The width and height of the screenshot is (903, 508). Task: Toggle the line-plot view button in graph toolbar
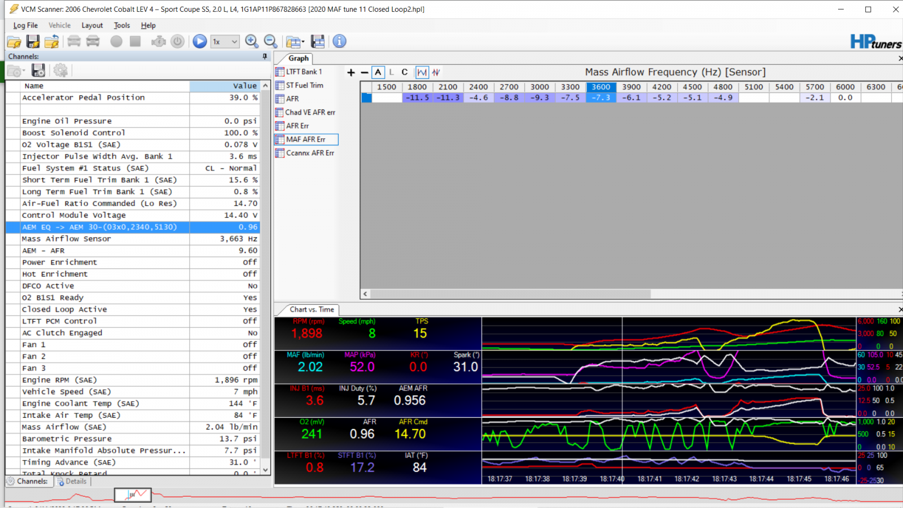pyautogui.click(x=422, y=72)
